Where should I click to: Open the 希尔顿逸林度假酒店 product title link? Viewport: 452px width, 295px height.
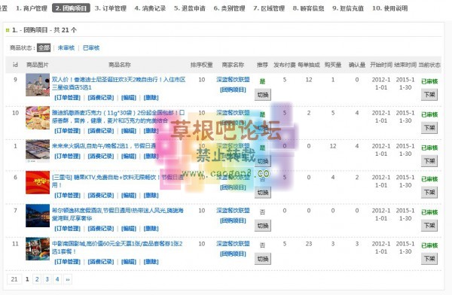[x=118, y=214]
